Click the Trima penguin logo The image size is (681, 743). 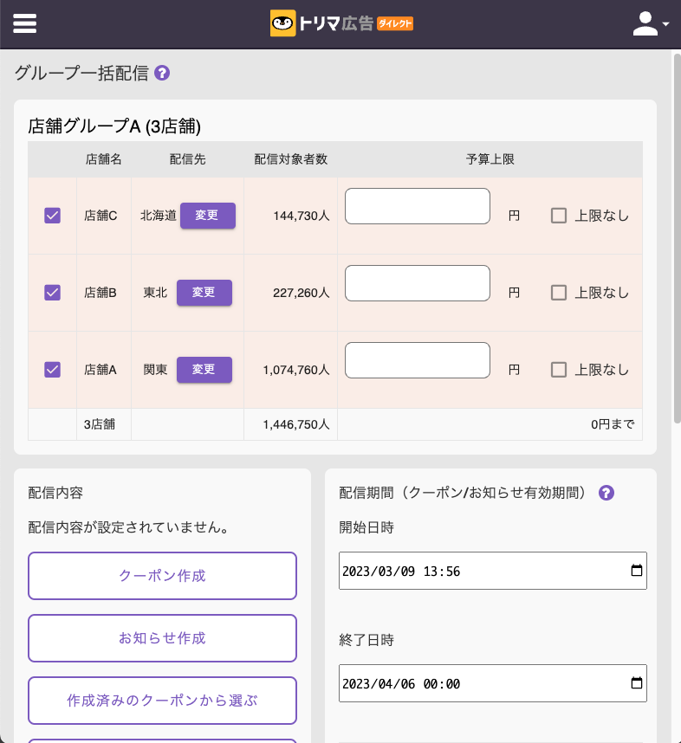[x=282, y=23]
